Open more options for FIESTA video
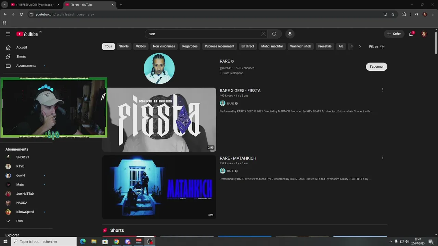The height and width of the screenshot is (246, 438). 383,90
